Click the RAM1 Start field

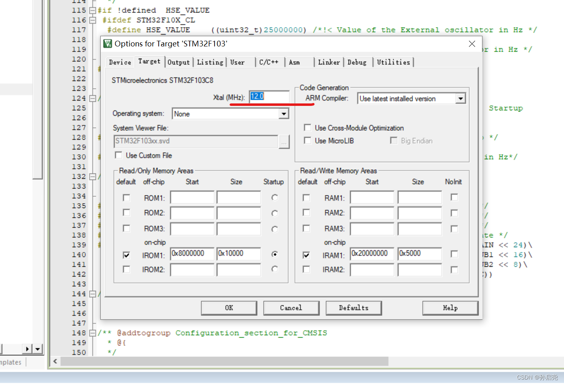pos(372,197)
